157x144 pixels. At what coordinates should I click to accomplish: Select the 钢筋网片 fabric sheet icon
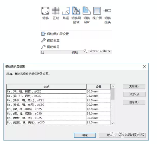(x=87, y=11)
